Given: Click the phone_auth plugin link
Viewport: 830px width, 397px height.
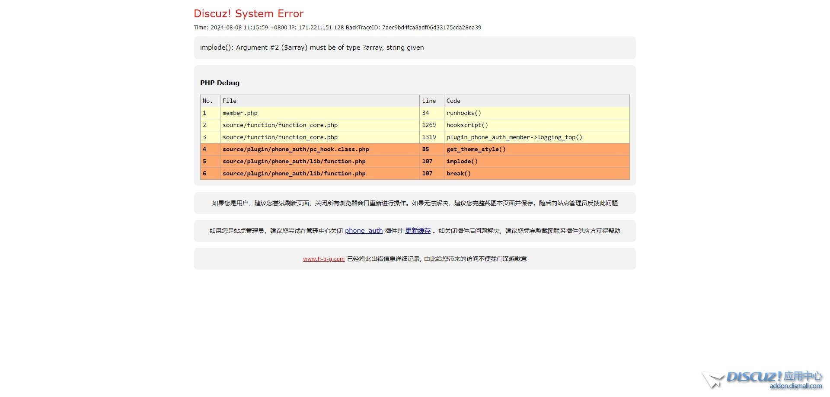Looking at the screenshot, I should click(364, 231).
